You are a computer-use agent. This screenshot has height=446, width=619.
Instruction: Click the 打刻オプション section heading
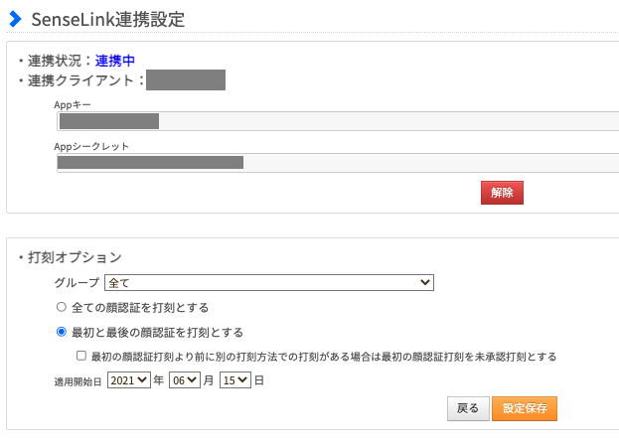pyautogui.click(x=75, y=257)
